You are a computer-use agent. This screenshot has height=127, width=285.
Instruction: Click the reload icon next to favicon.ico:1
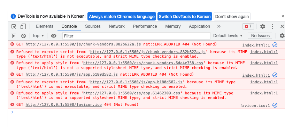(275, 105)
